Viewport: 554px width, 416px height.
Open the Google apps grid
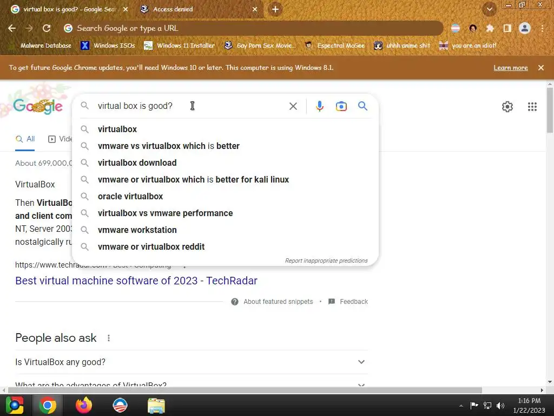click(x=532, y=107)
